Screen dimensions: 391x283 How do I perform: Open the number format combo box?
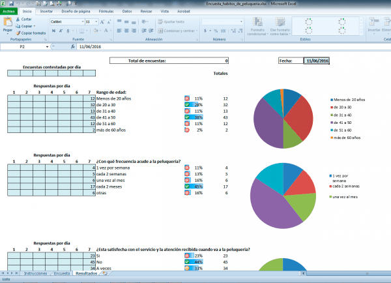222,22
